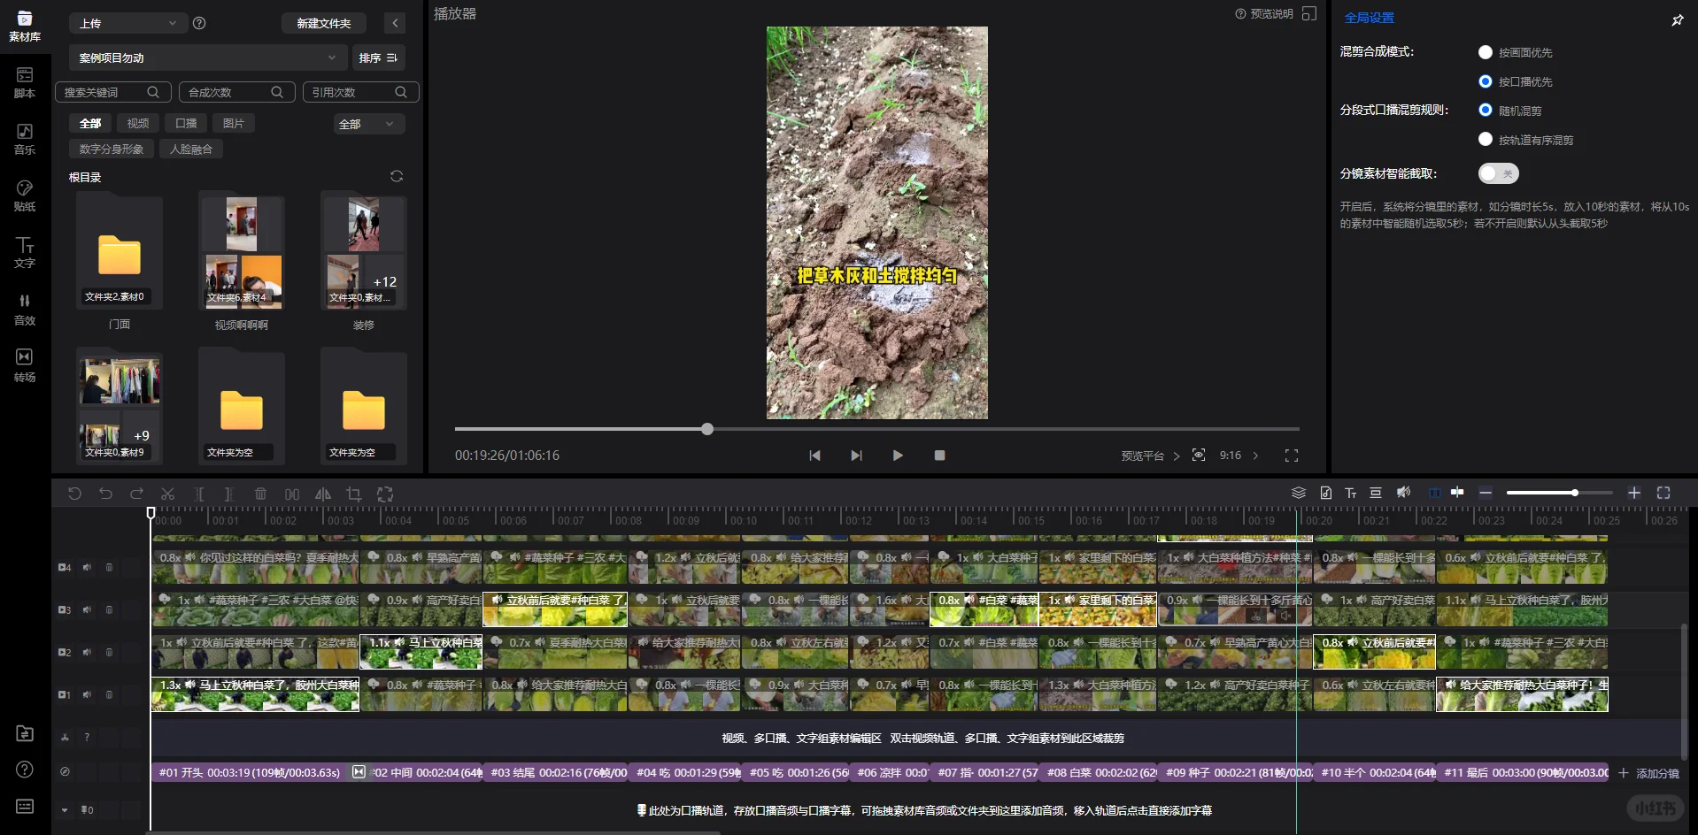
Task: Select the 全部 material filter tab
Action: point(90,123)
